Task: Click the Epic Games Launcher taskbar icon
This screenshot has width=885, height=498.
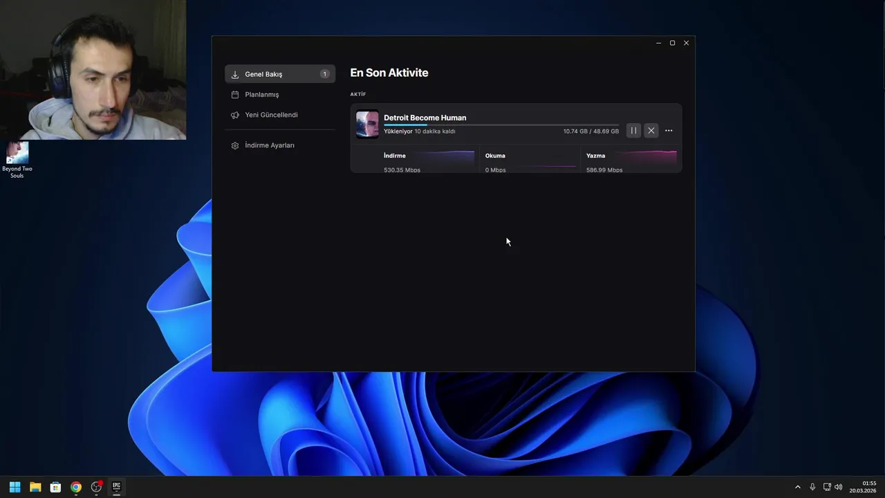Action: 117,487
